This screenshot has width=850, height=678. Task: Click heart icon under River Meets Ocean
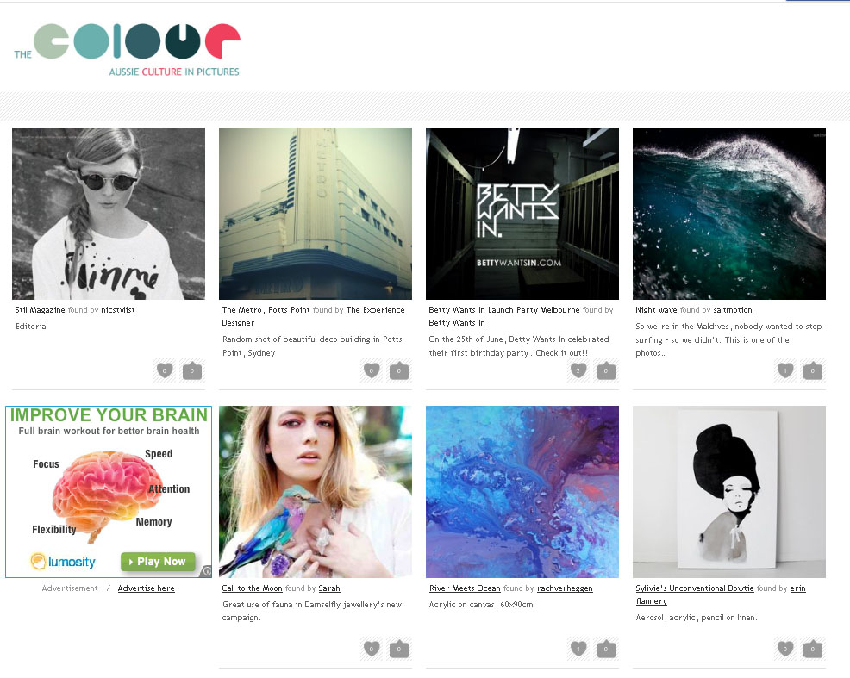[578, 649]
